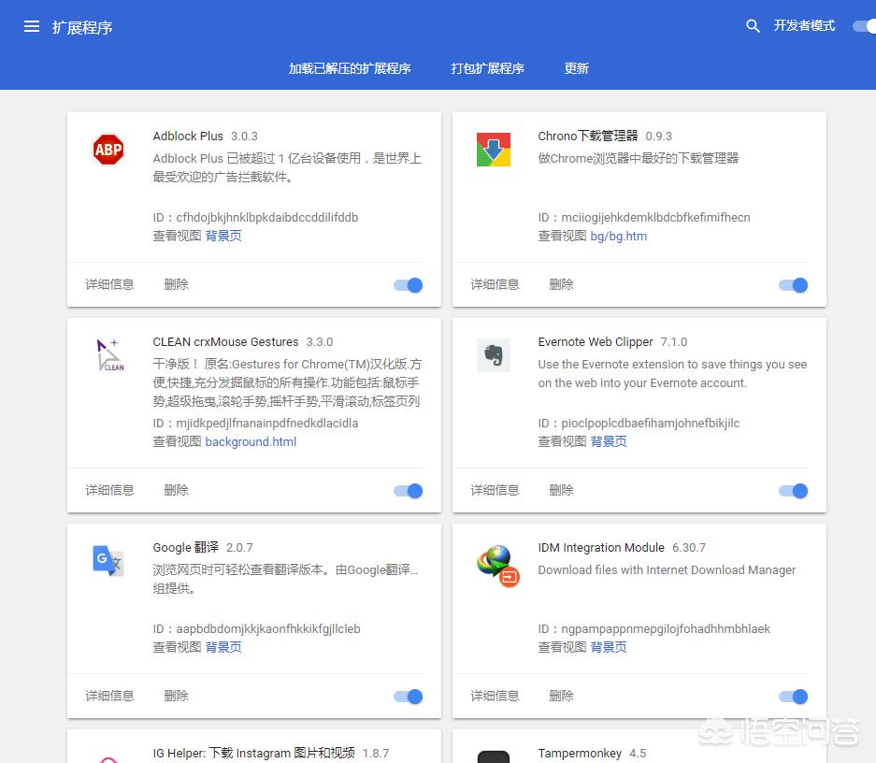Screen dimensions: 876x763
Task: Open Evernote 背景页 link
Action: coord(609,441)
